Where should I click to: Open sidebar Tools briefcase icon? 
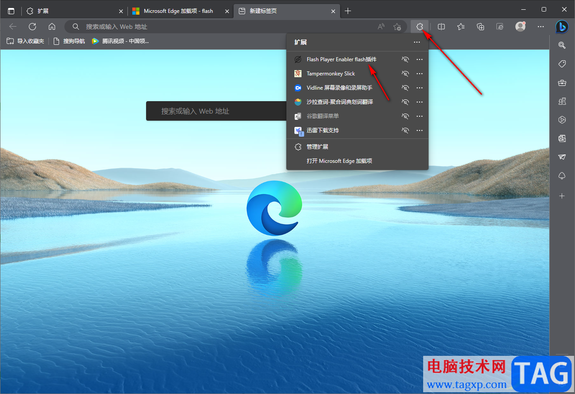tap(562, 83)
